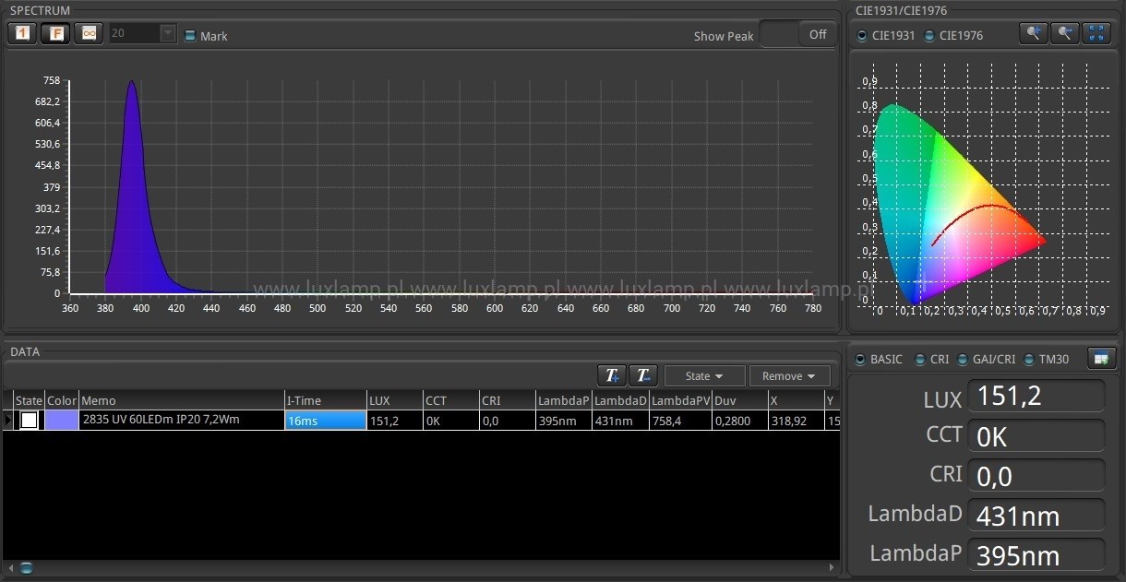The width and height of the screenshot is (1126, 582).
Task: Enable the Mark checkbox
Action: click(190, 36)
